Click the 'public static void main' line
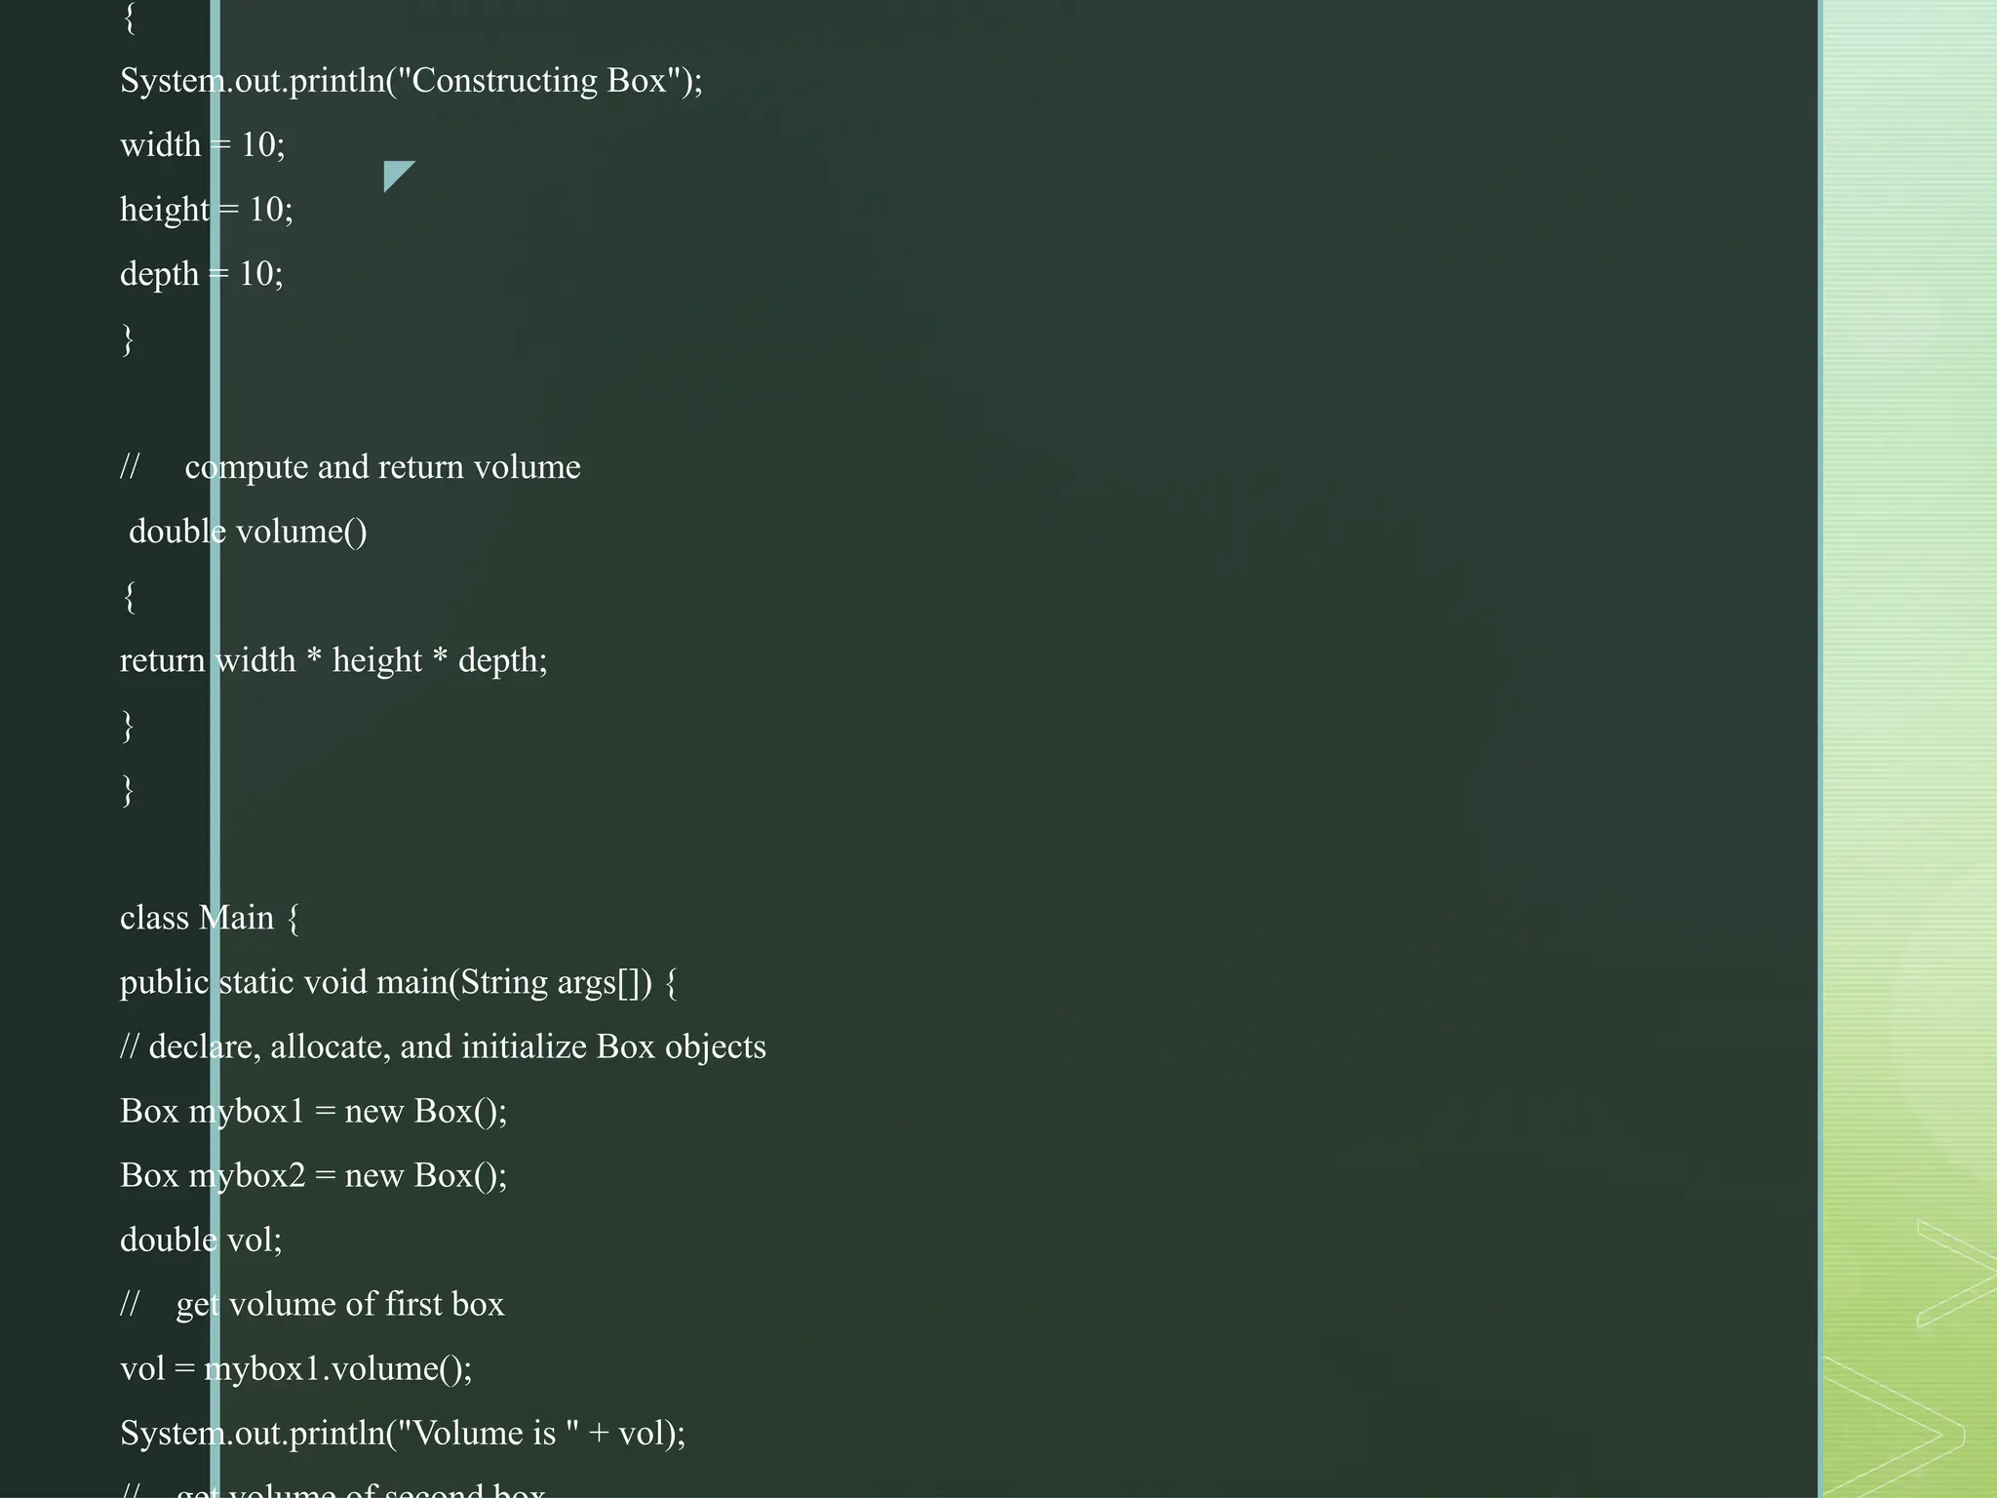The width and height of the screenshot is (1997, 1498). [399, 982]
